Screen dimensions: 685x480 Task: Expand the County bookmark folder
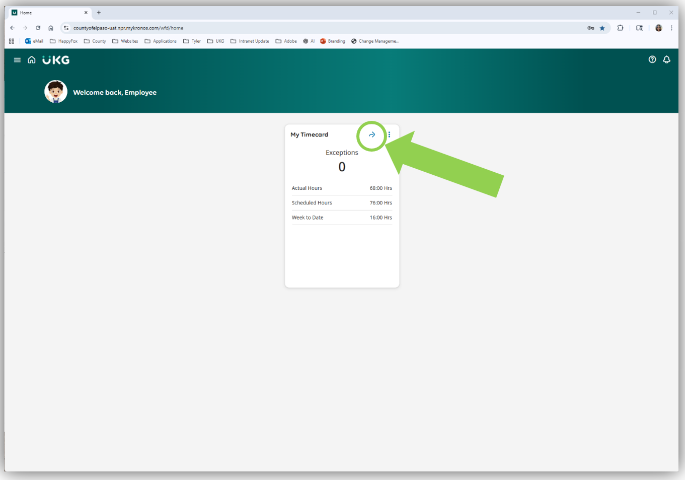pyautogui.click(x=95, y=41)
